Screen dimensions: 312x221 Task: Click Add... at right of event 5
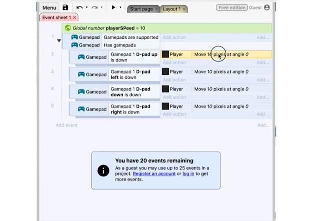click(263, 114)
